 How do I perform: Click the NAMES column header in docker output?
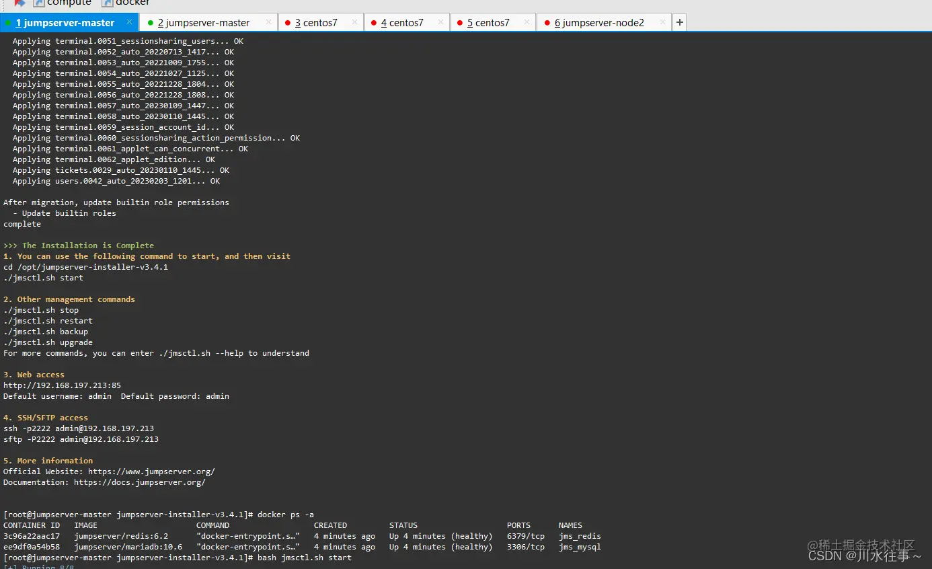570,525
